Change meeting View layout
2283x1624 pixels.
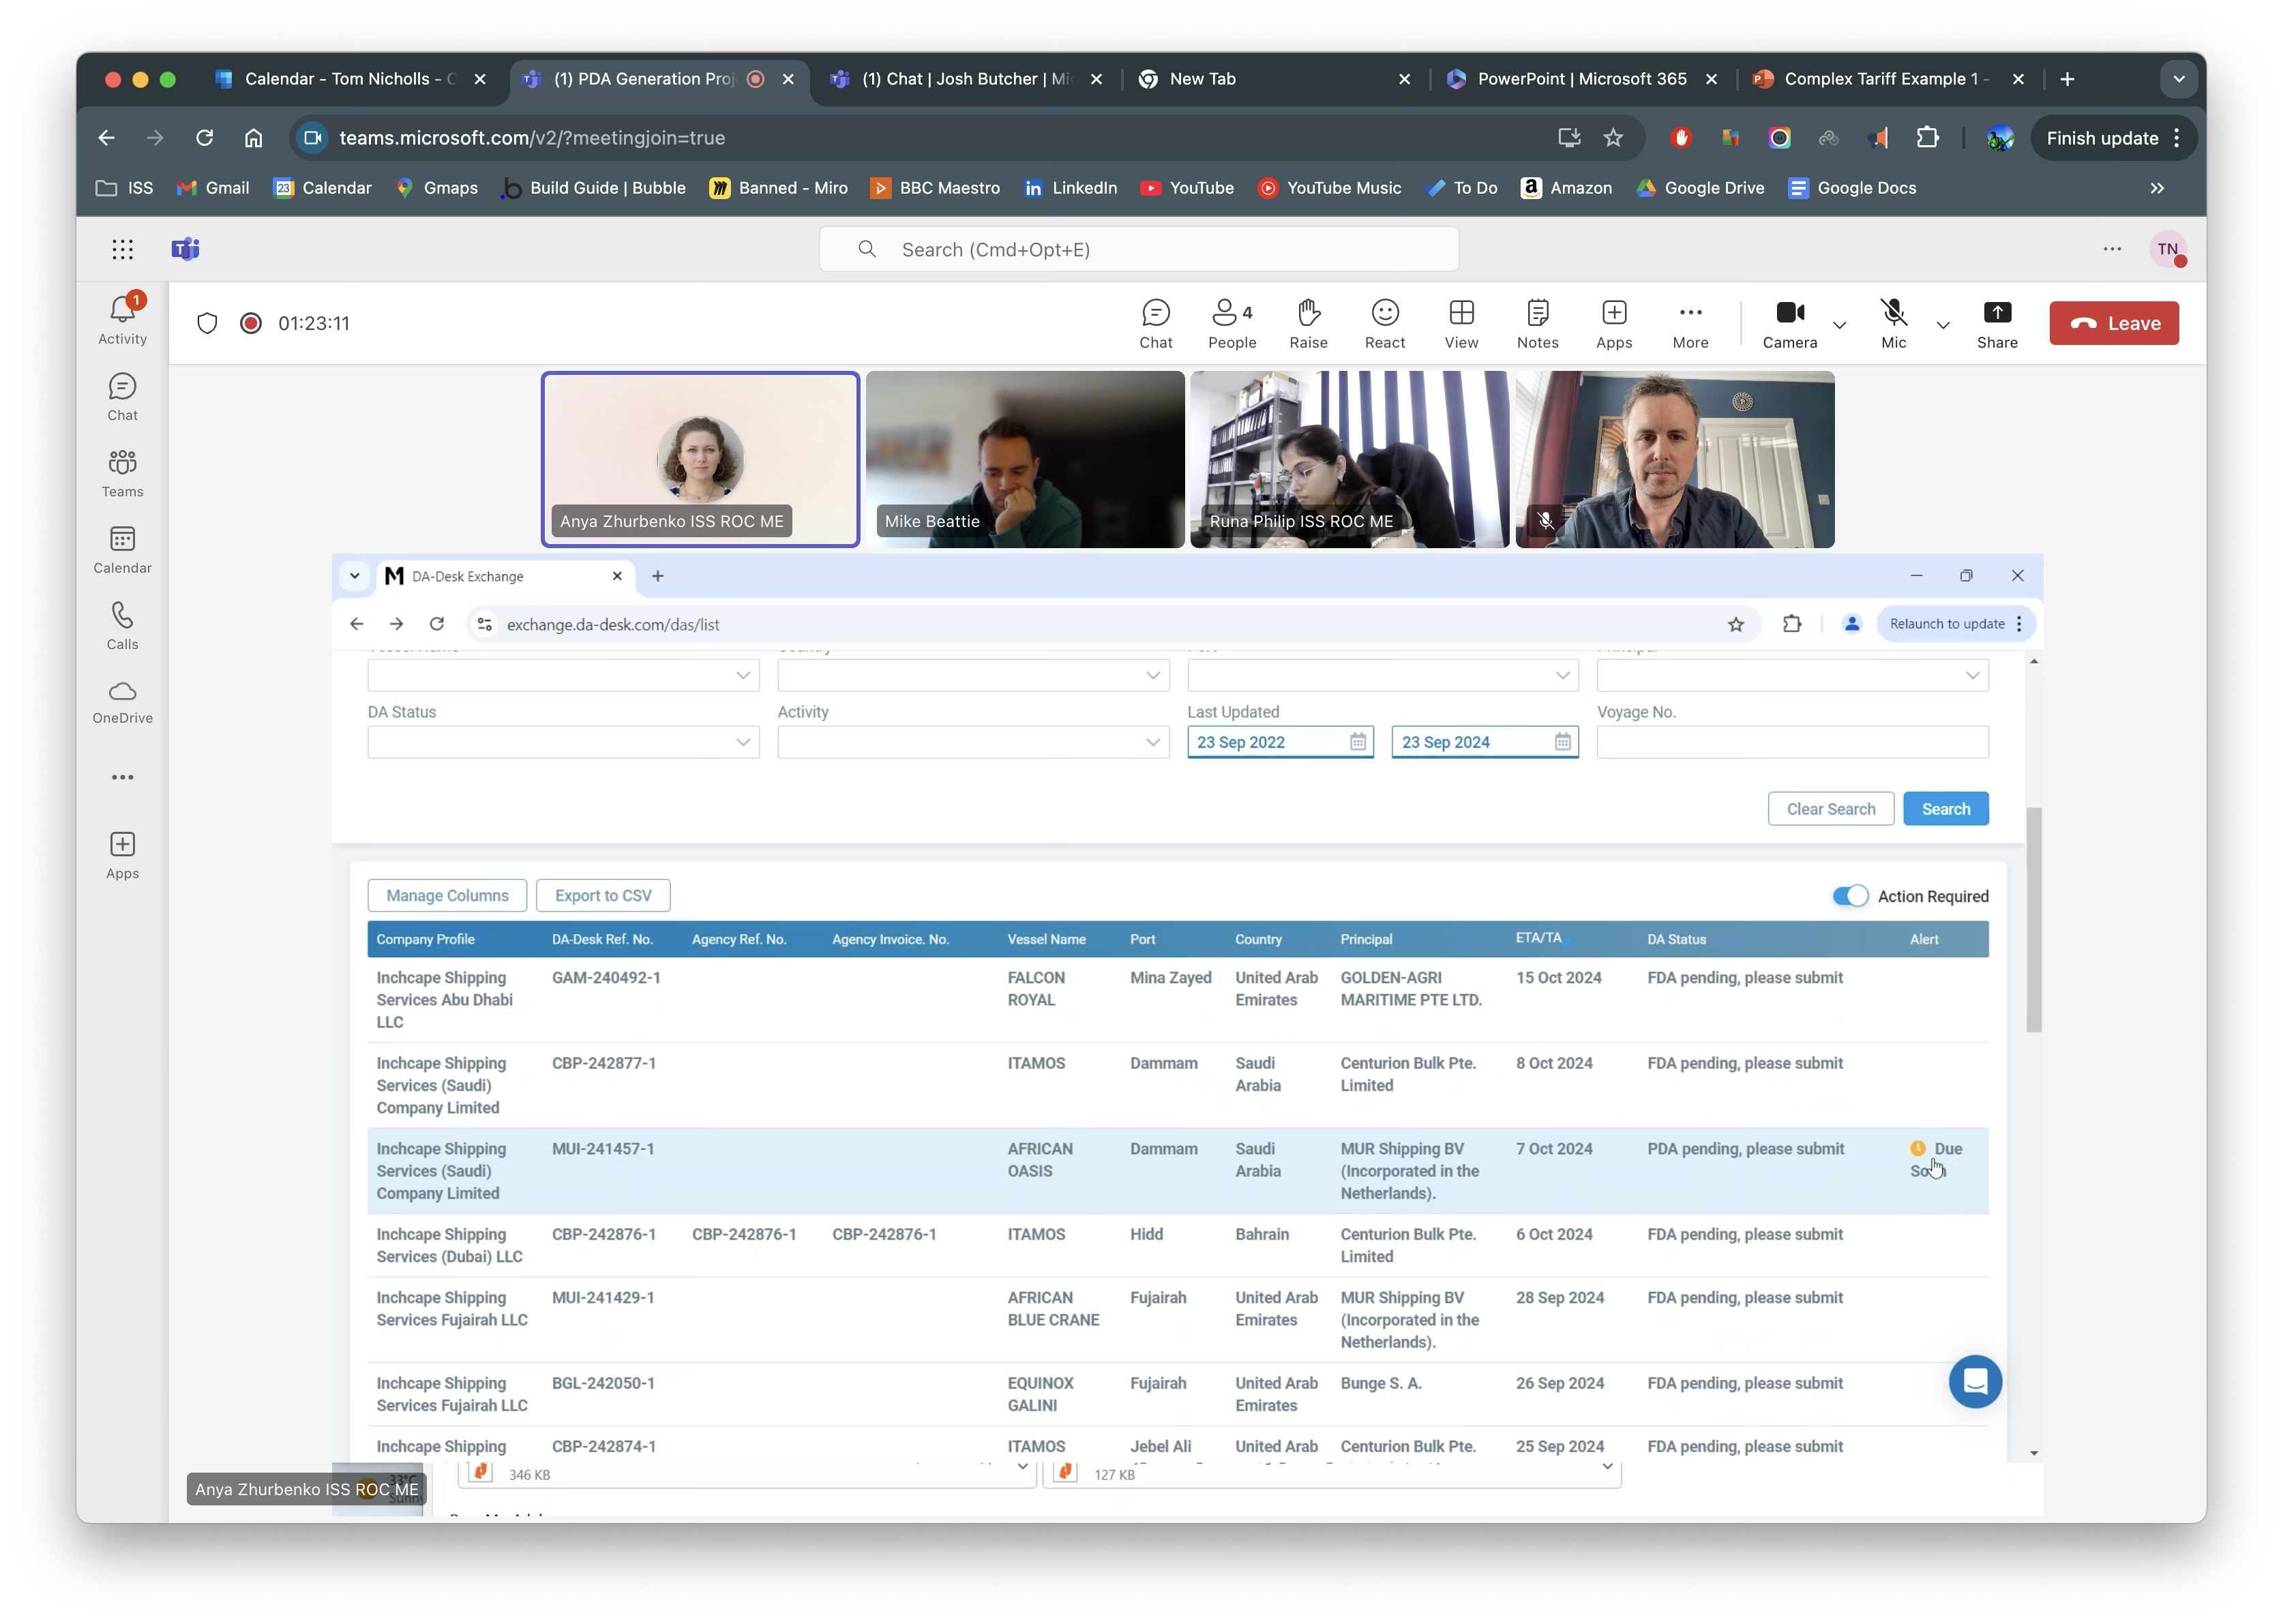pos(1460,324)
